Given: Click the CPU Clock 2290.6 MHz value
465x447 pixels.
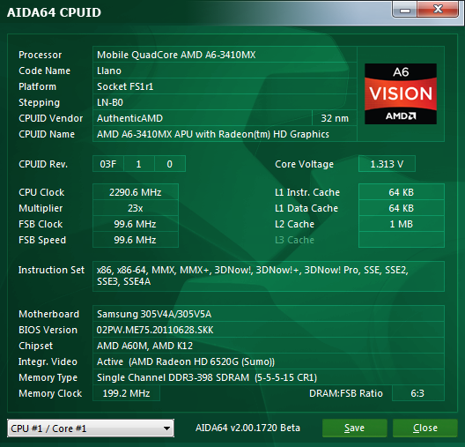Looking at the screenshot, I should pyautogui.click(x=136, y=192).
